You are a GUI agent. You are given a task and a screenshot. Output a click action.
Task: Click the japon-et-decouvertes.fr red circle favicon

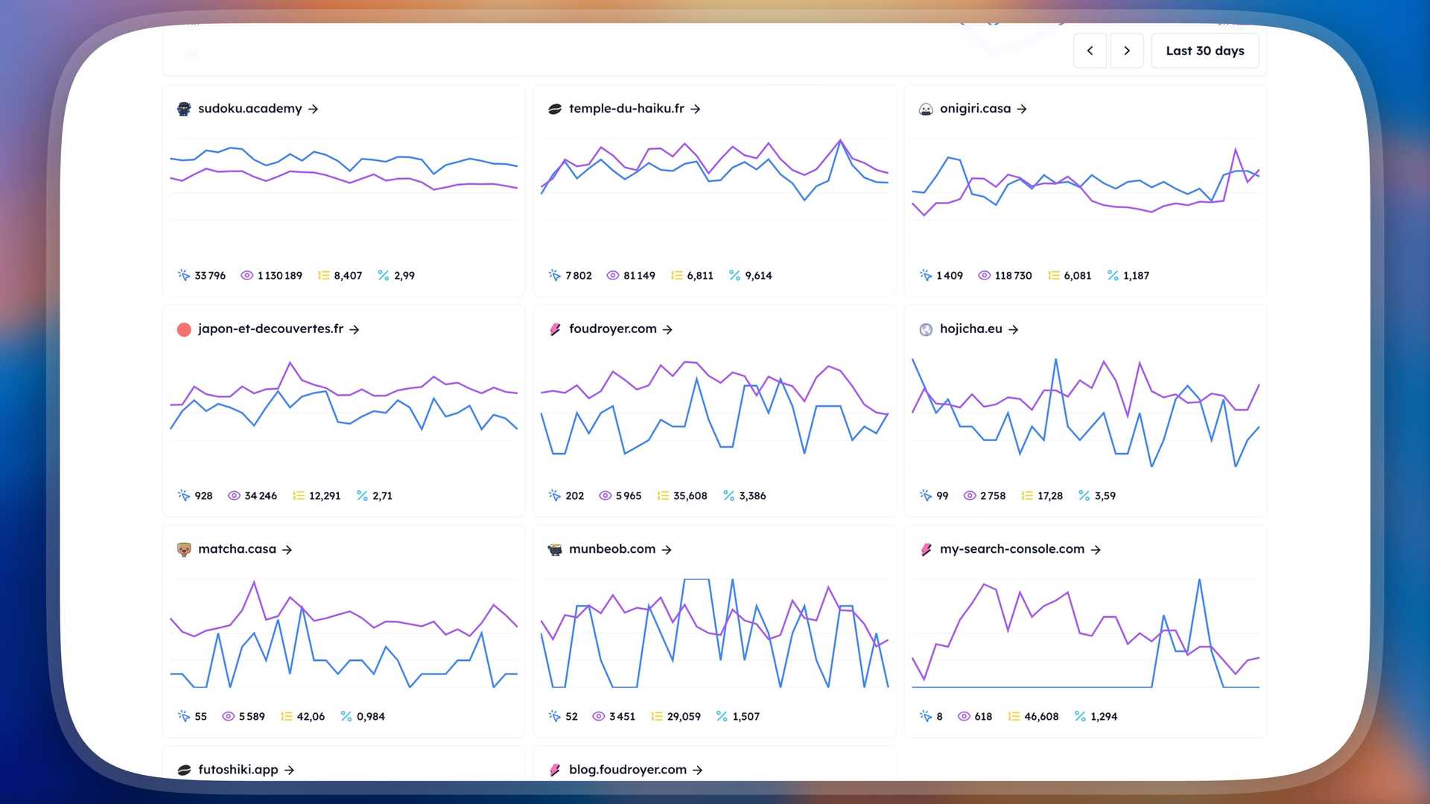[184, 329]
